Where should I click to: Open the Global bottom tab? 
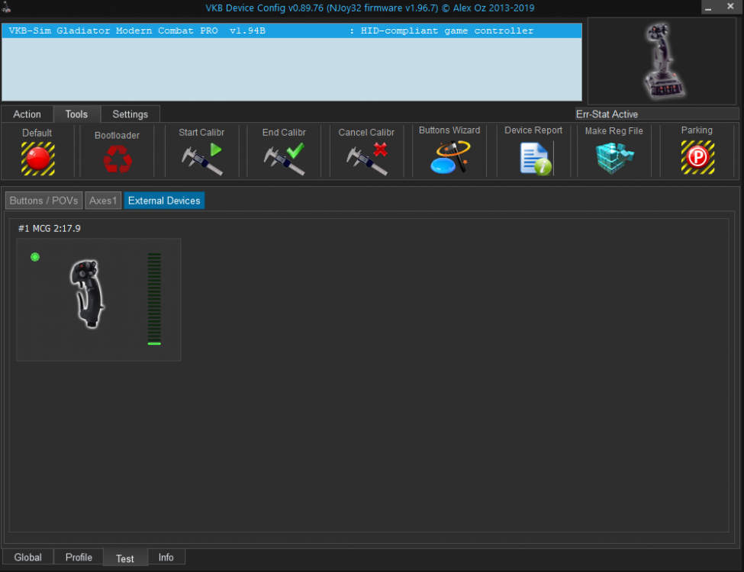[x=28, y=558]
